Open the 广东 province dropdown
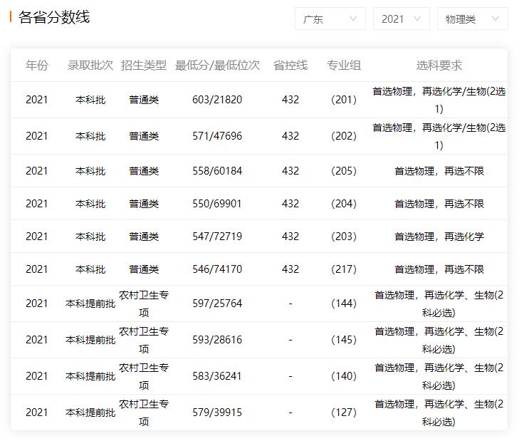 (x=330, y=19)
